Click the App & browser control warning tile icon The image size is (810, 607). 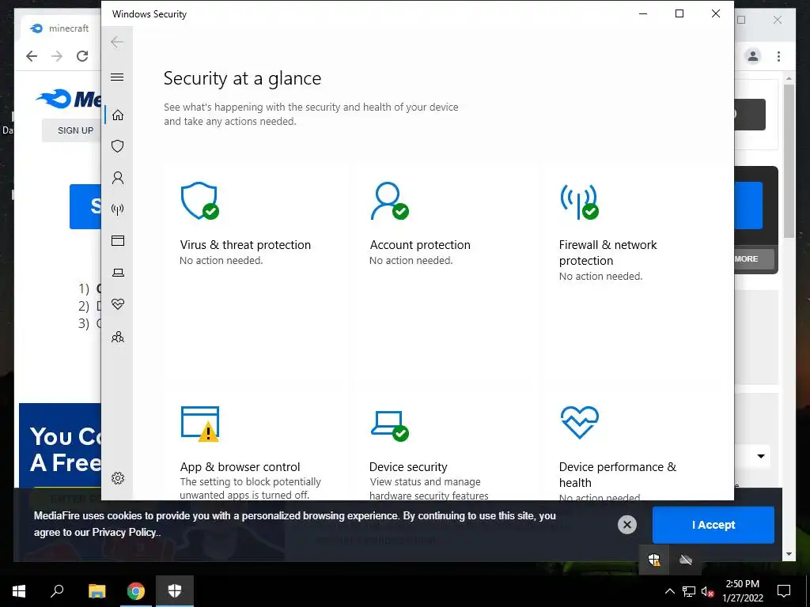click(200, 424)
